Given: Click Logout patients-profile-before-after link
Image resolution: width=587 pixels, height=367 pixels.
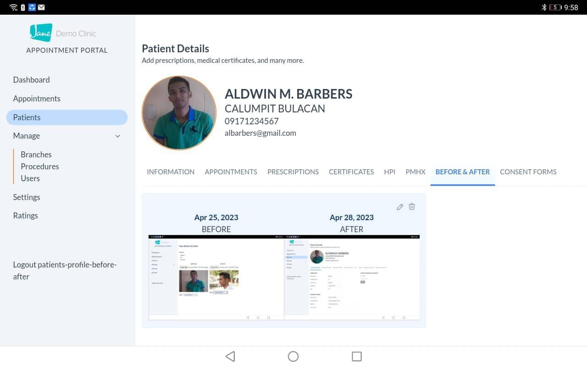Looking at the screenshot, I should pyautogui.click(x=65, y=271).
